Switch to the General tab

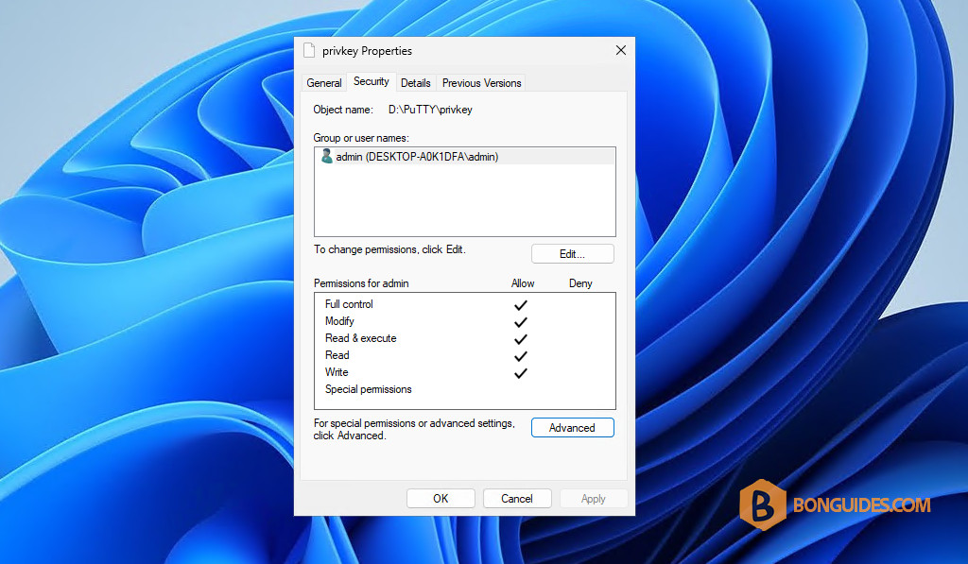(323, 83)
